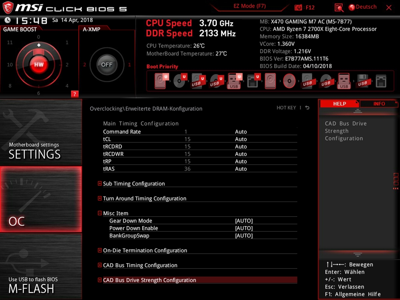Select the legacy hard disk boot icon without U badge
Screen dimensions: 400x300
270,81
